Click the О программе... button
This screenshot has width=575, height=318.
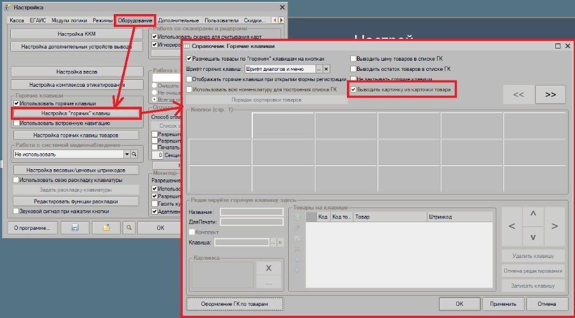[33, 227]
